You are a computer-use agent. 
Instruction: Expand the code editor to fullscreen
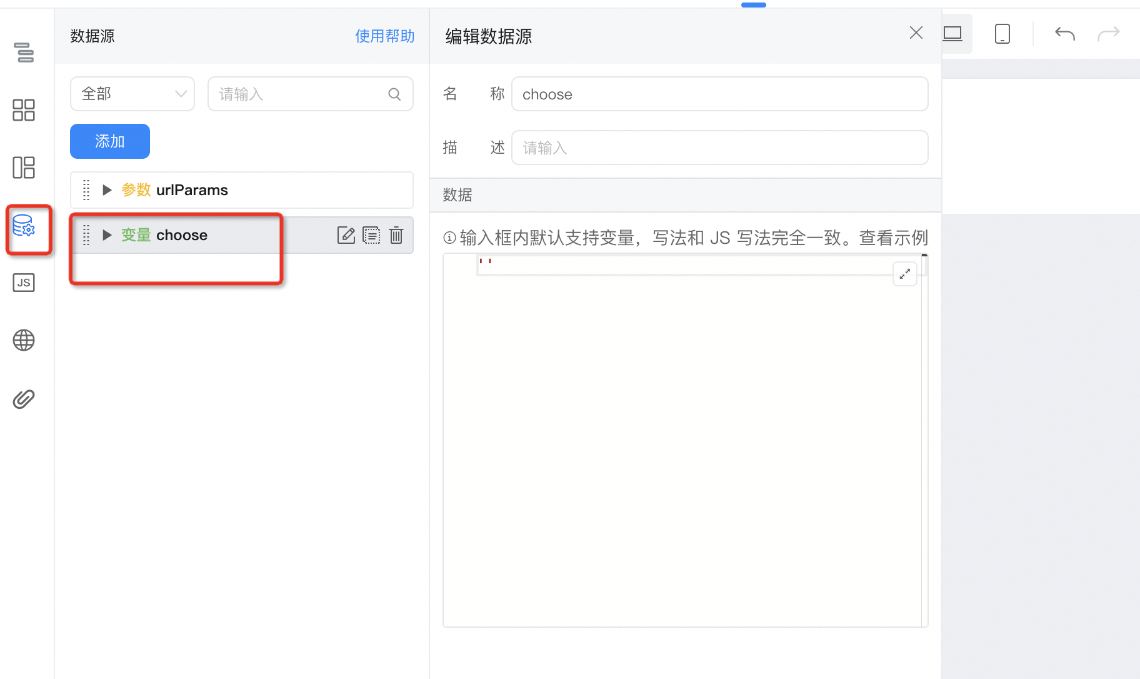[x=905, y=274]
